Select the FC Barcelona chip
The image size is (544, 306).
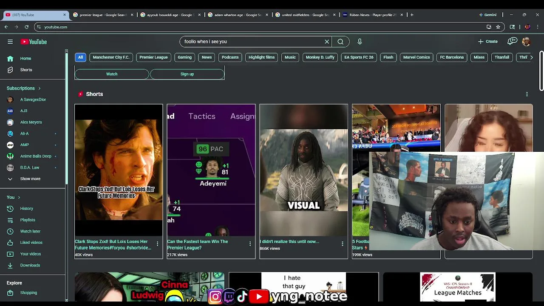(x=452, y=57)
